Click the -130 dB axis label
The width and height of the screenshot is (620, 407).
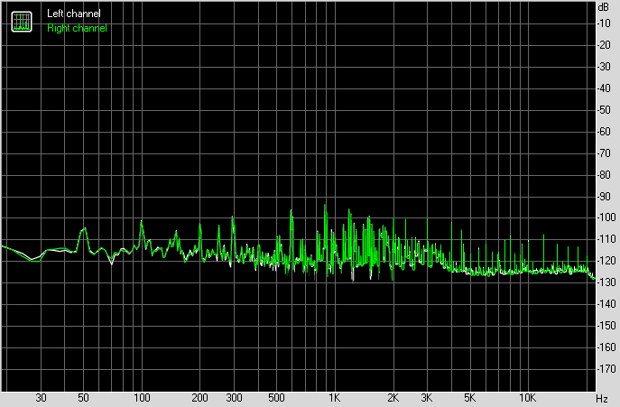606,282
